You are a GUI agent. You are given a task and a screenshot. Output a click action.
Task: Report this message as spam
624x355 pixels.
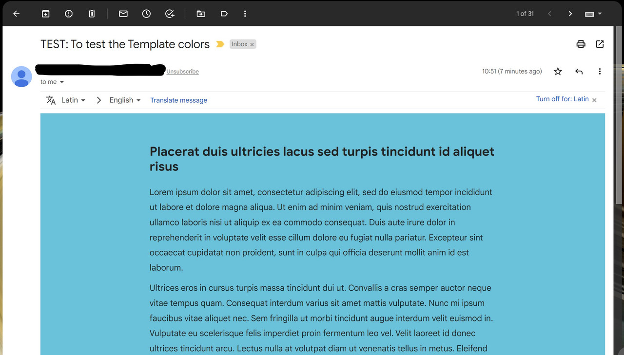69,14
